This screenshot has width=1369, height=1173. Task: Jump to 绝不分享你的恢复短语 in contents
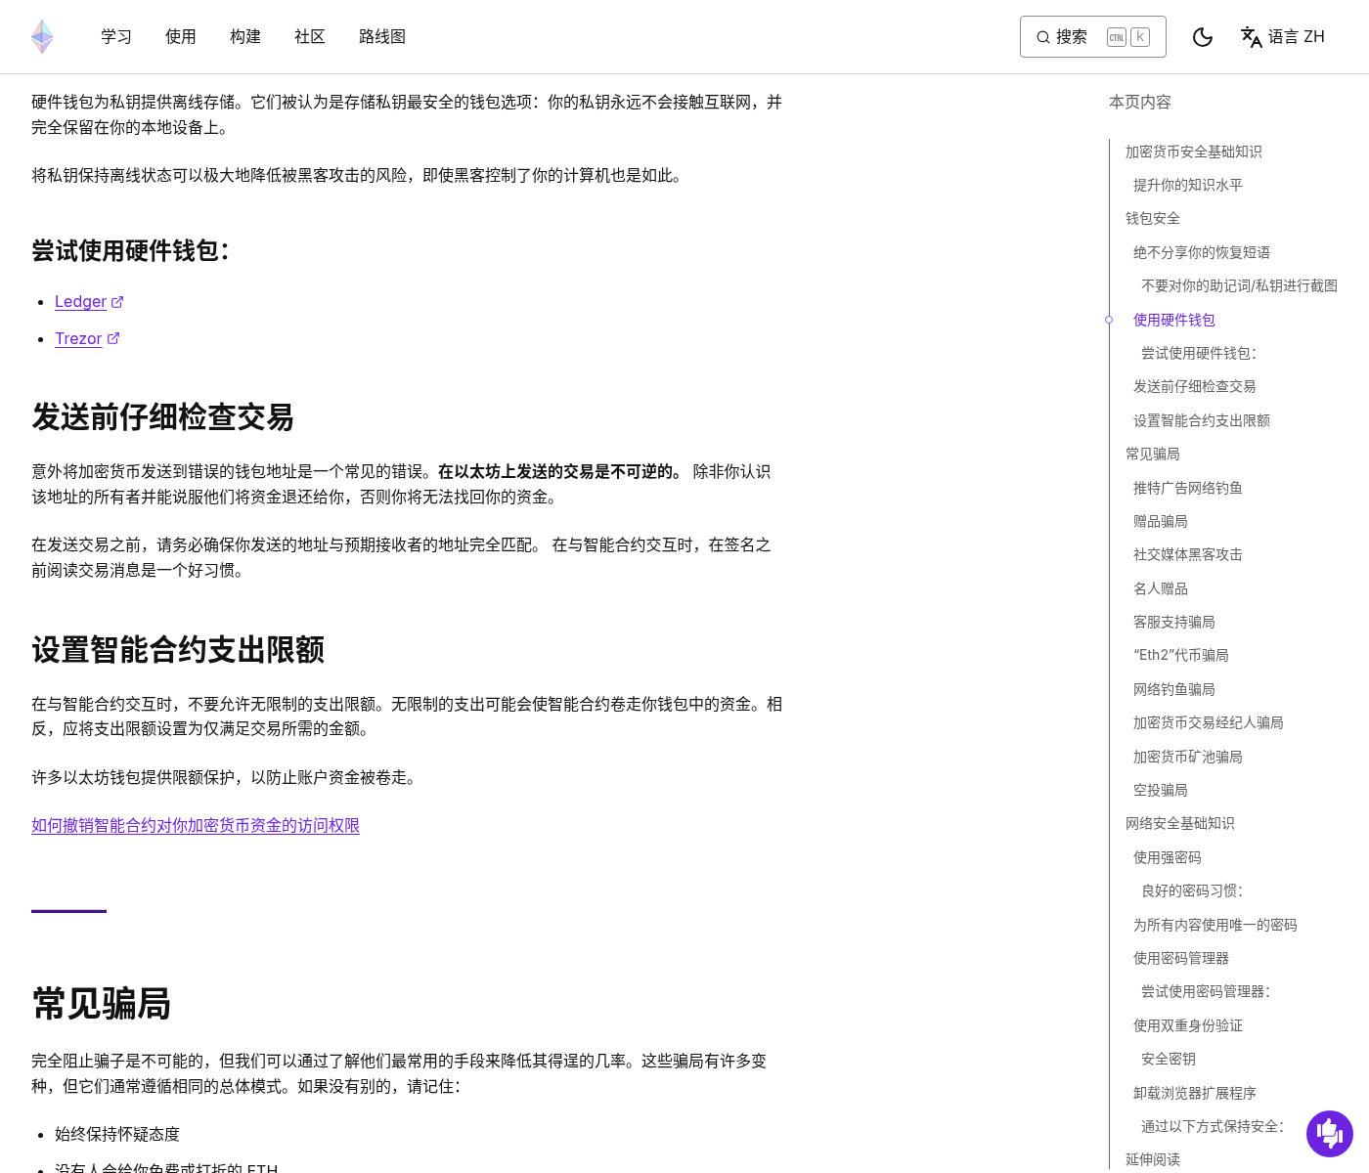tap(1201, 252)
